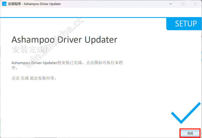Click the 安装完成! subtitle text
Viewport: 202px width, 138px height.
tap(29, 50)
